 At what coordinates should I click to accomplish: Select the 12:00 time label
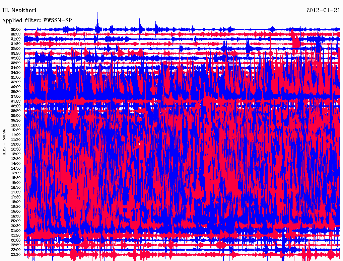pos(16,144)
